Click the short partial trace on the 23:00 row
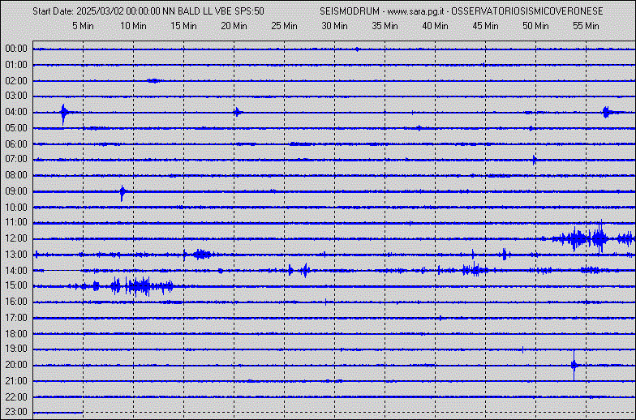Viewport: 636px width, 420px height. [58, 413]
